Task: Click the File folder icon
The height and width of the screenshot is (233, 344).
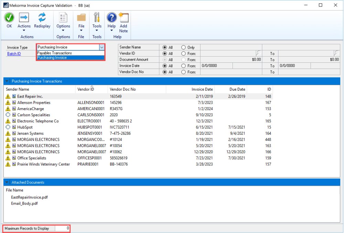Action: 81,18
